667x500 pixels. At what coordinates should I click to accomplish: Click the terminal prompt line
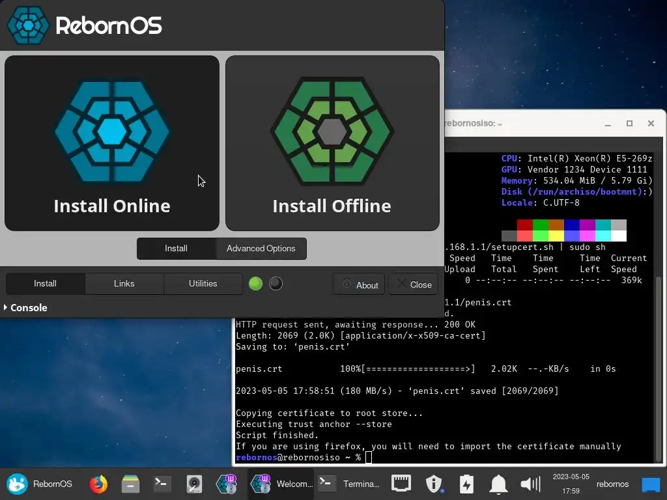(304, 458)
